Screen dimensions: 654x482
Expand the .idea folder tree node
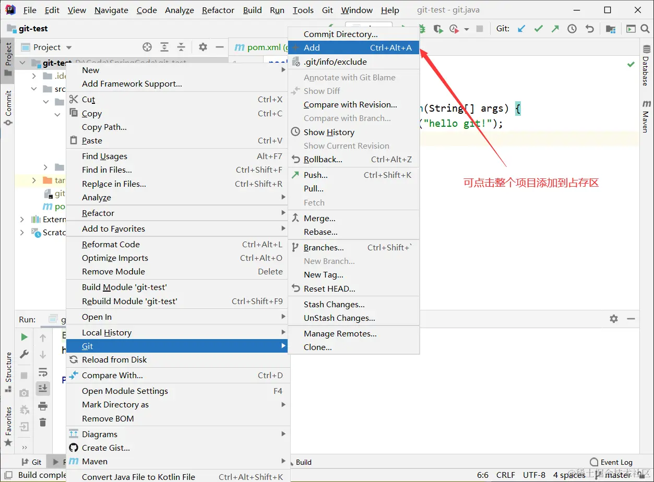[x=34, y=76]
